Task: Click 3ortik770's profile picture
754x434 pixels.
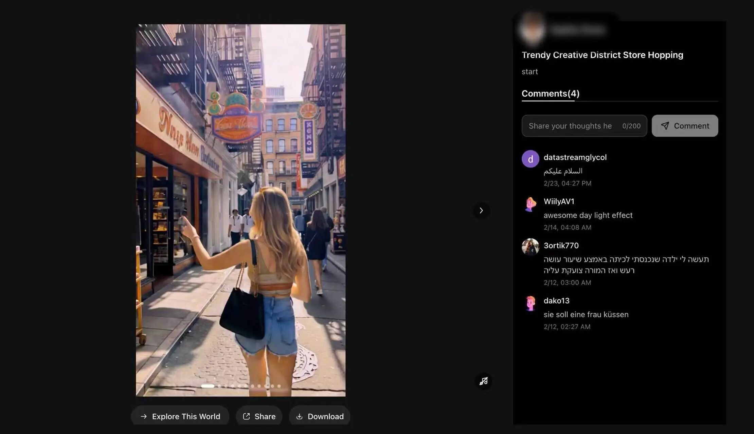Action: point(530,247)
